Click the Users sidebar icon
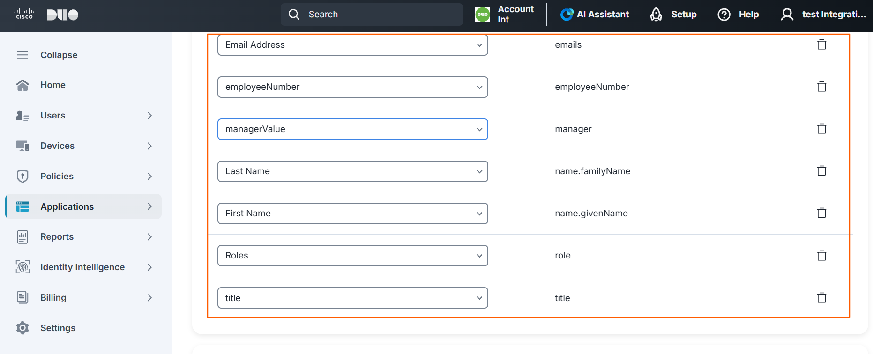 pyautogui.click(x=22, y=116)
